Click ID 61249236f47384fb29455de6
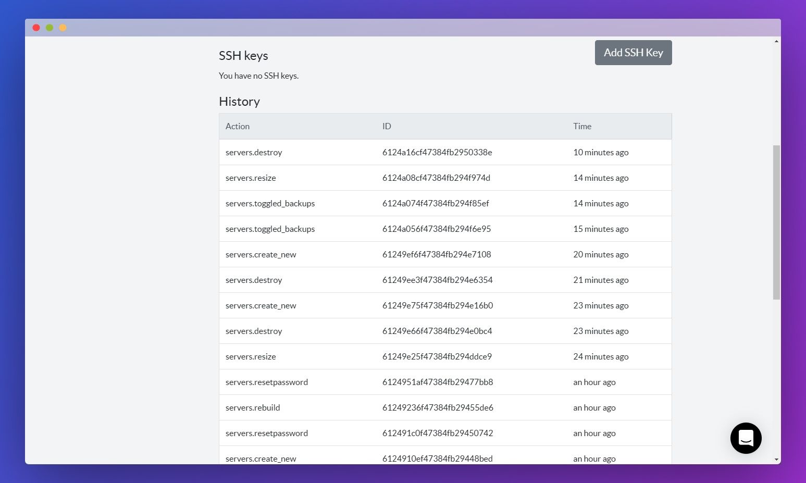This screenshot has width=806, height=483. tap(438, 407)
